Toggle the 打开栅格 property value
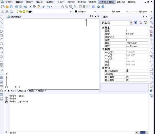155x134 pixels. (x=137, y=80)
